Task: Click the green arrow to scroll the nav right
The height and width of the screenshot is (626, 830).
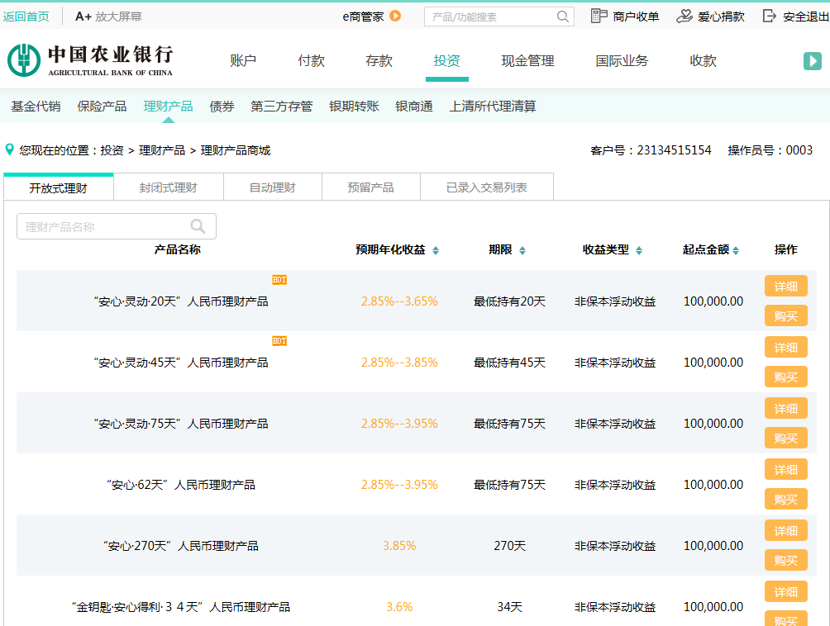Action: [812, 61]
